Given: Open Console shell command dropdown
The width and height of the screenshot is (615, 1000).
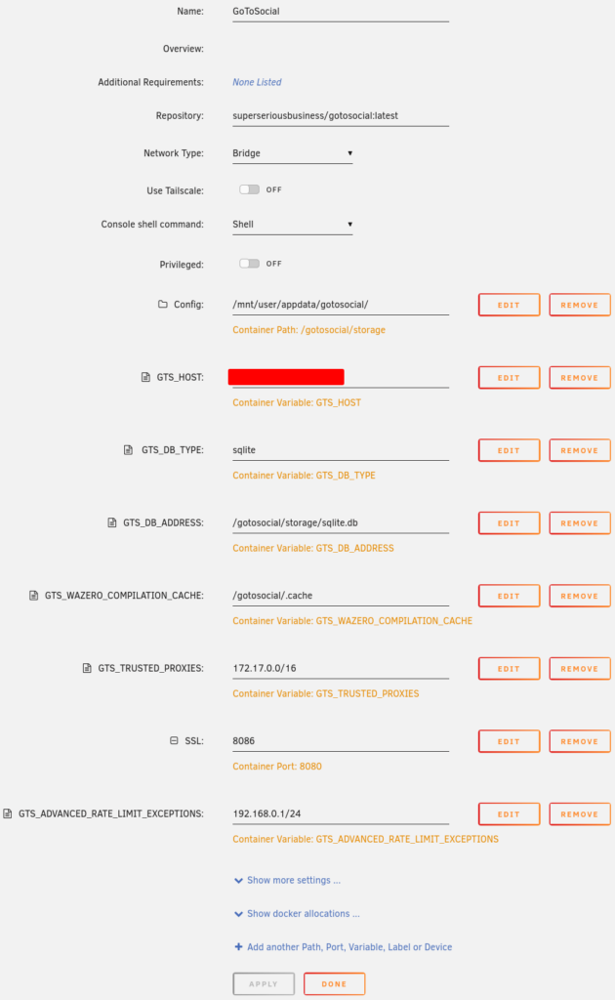Looking at the screenshot, I should pos(292,225).
